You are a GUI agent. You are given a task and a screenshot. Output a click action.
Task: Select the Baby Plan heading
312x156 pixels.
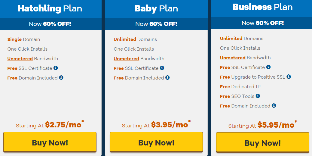click(x=156, y=9)
